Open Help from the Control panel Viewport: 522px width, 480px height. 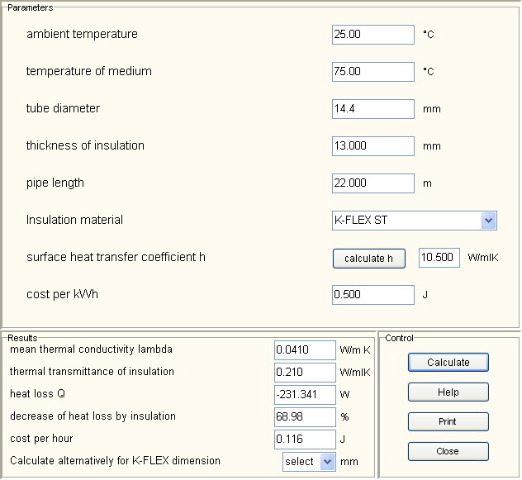[448, 392]
